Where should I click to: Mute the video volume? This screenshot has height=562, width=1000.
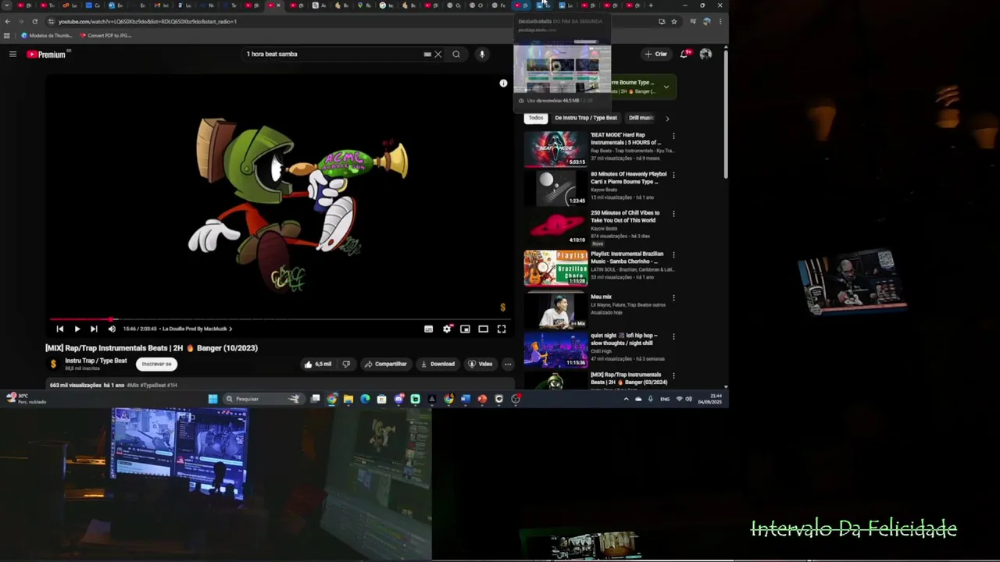[x=112, y=329]
